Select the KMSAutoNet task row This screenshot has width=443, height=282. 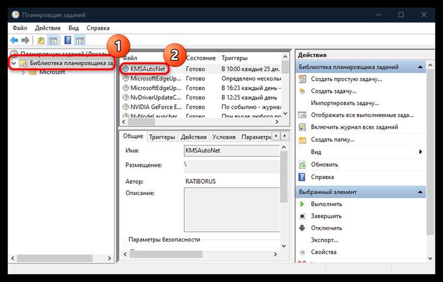click(201, 69)
